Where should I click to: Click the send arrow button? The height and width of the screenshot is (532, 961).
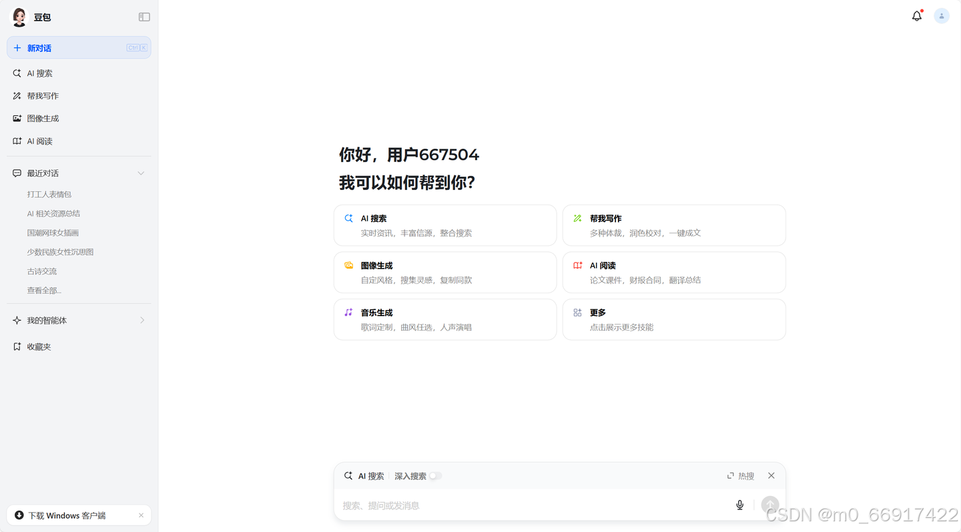(770, 505)
